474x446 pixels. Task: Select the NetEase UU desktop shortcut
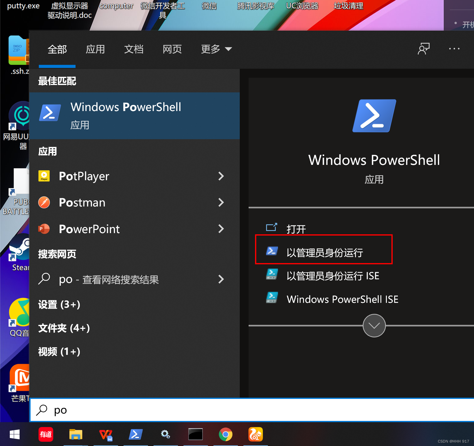pyautogui.click(x=17, y=125)
